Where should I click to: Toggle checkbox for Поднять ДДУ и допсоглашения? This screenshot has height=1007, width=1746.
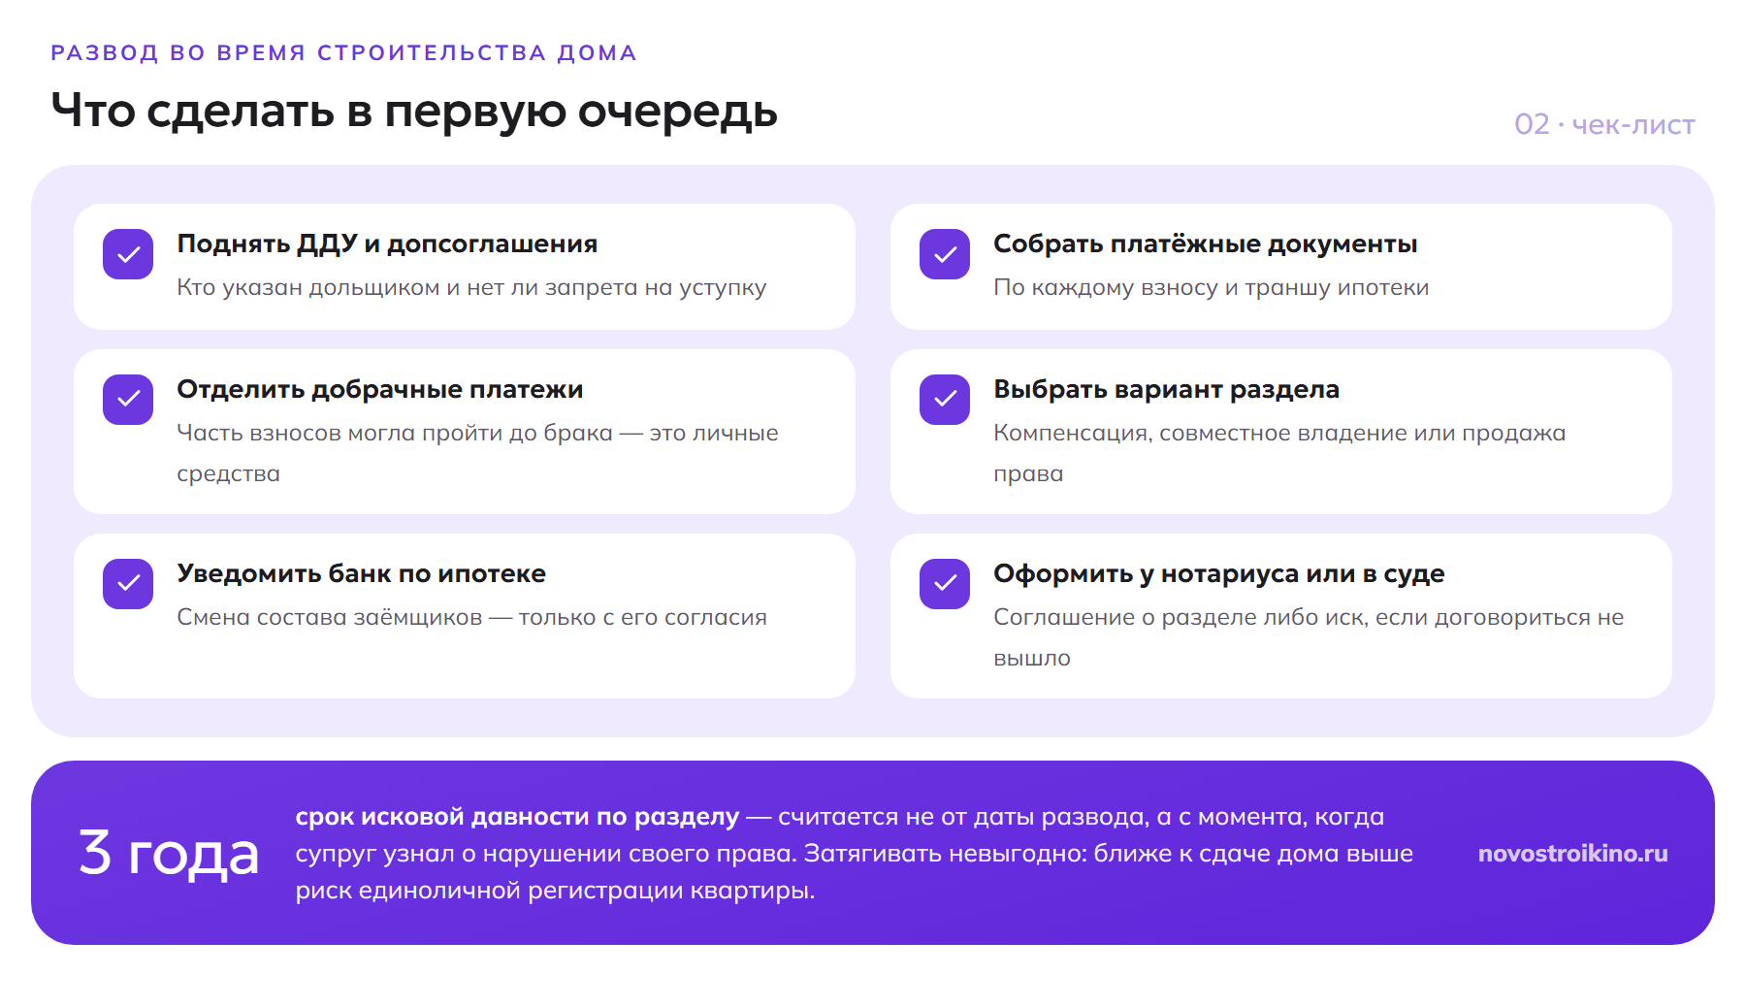point(128,254)
